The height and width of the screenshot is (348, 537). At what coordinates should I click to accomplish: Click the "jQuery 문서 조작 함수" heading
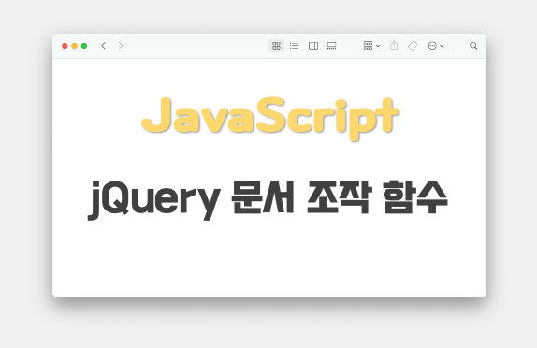tap(268, 199)
